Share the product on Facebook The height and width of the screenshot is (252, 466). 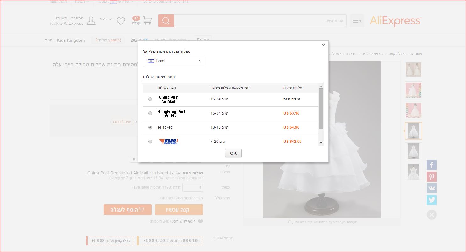click(432, 165)
